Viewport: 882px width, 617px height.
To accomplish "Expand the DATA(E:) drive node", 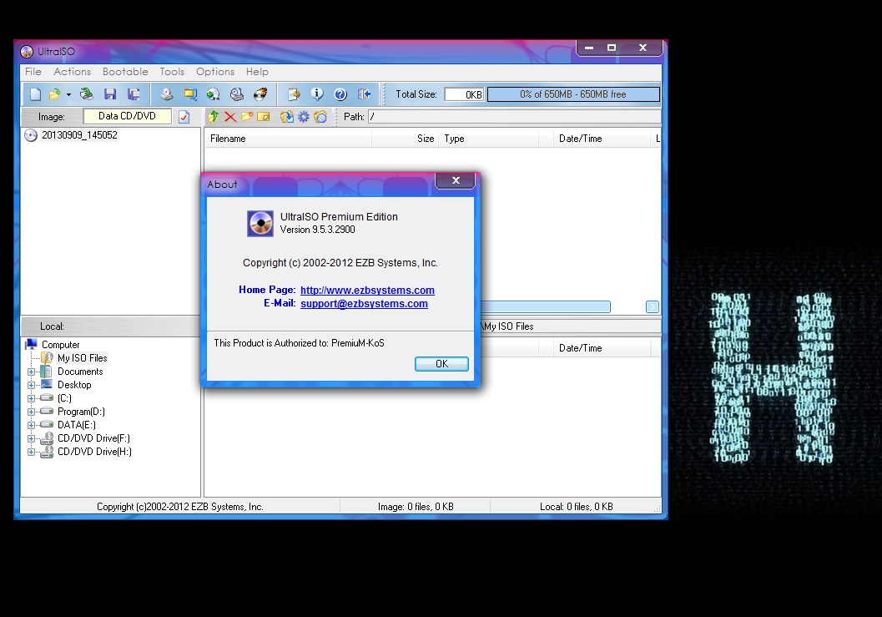I will point(32,425).
